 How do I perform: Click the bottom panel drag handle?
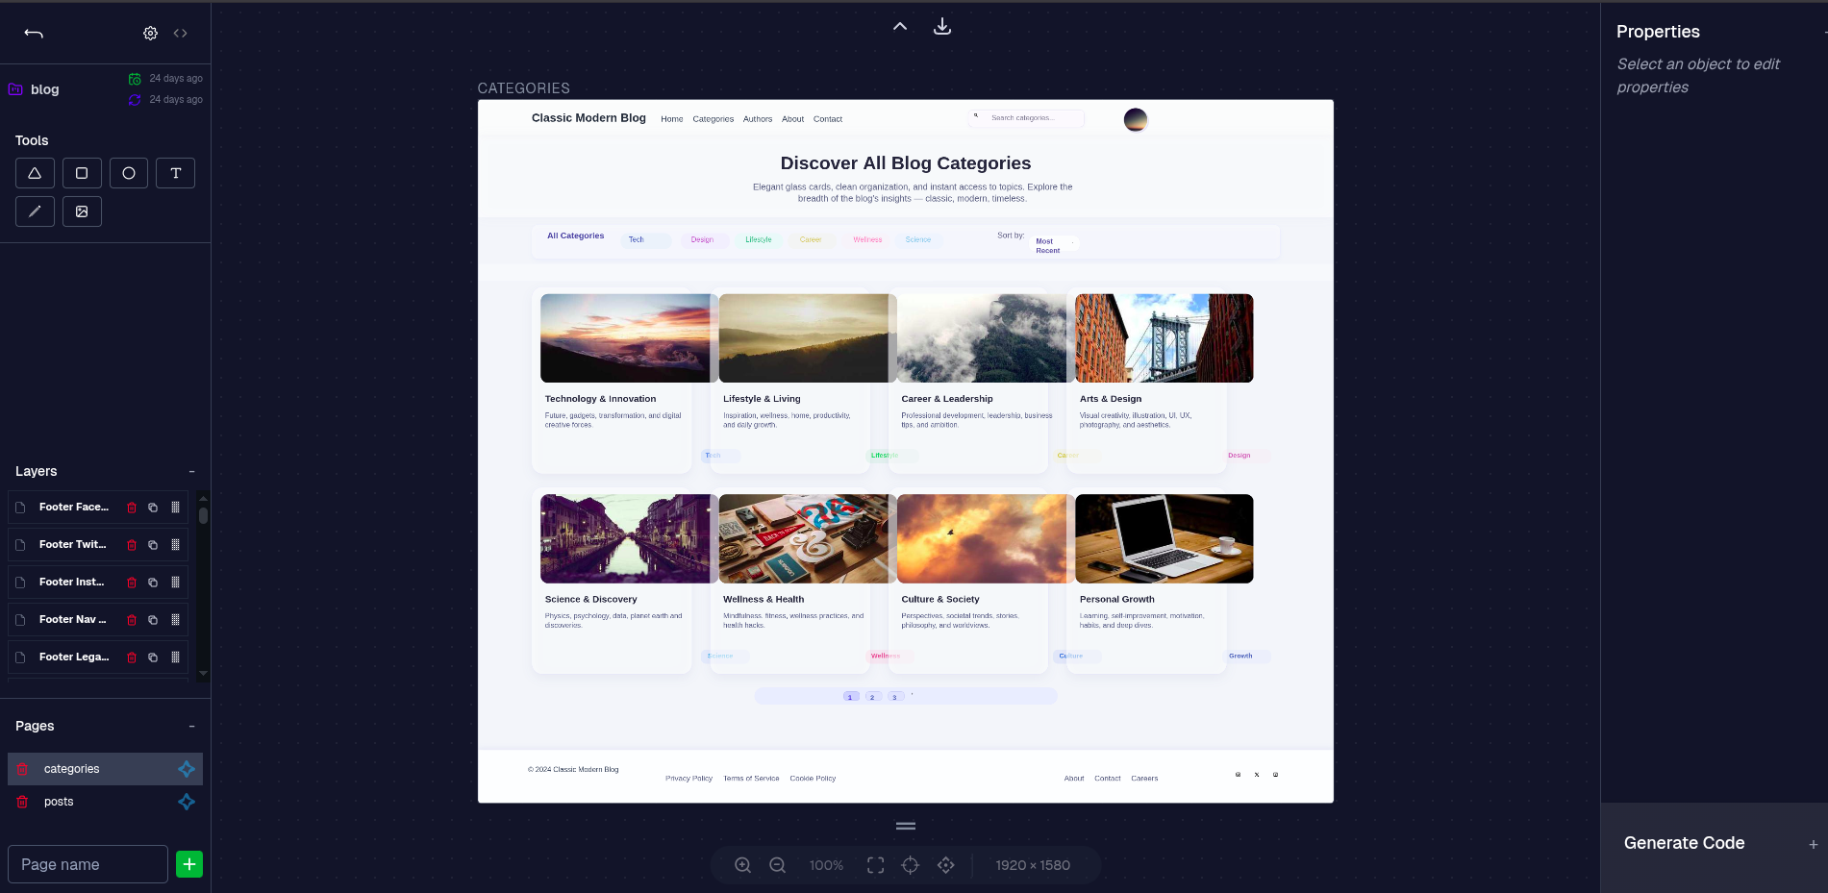click(906, 826)
